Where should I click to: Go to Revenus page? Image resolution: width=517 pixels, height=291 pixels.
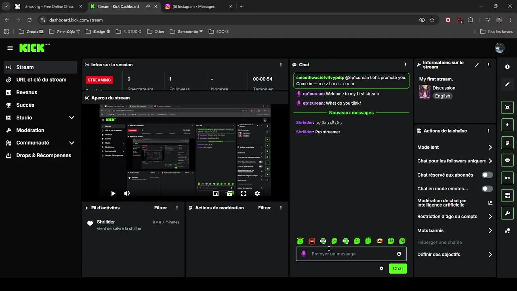40,92
